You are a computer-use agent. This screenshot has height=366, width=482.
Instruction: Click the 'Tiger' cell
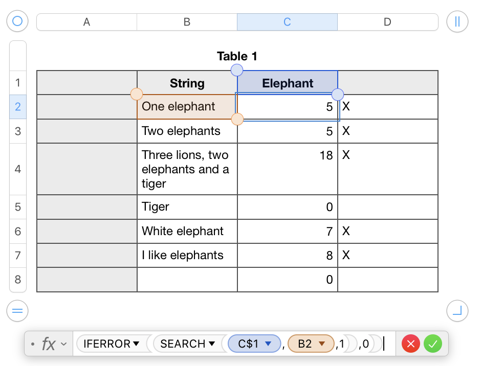(187, 207)
